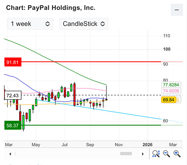Click the bold 2026 date axis label

(147, 145)
